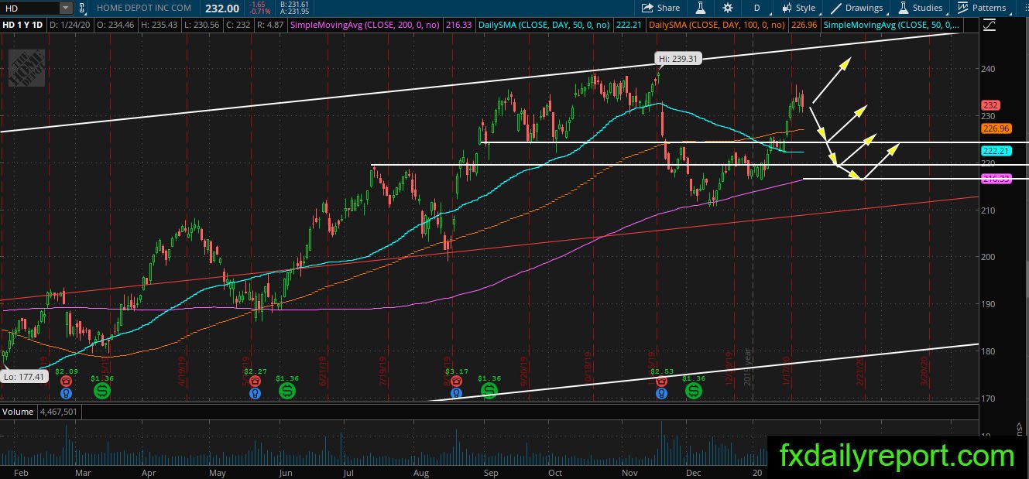
Task: Click the HD symbol input field
Action: (29, 8)
